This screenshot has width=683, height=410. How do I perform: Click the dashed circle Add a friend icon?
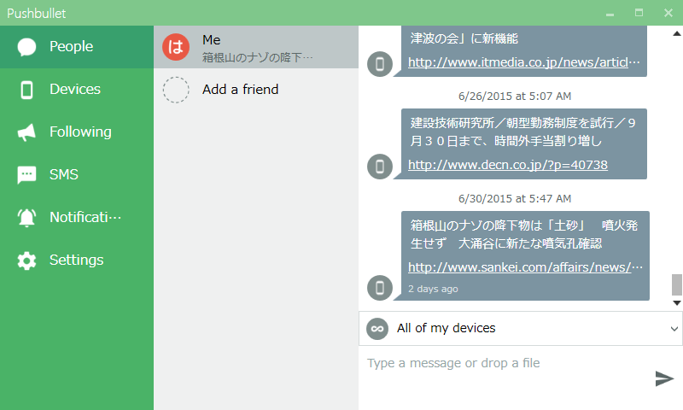[176, 90]
